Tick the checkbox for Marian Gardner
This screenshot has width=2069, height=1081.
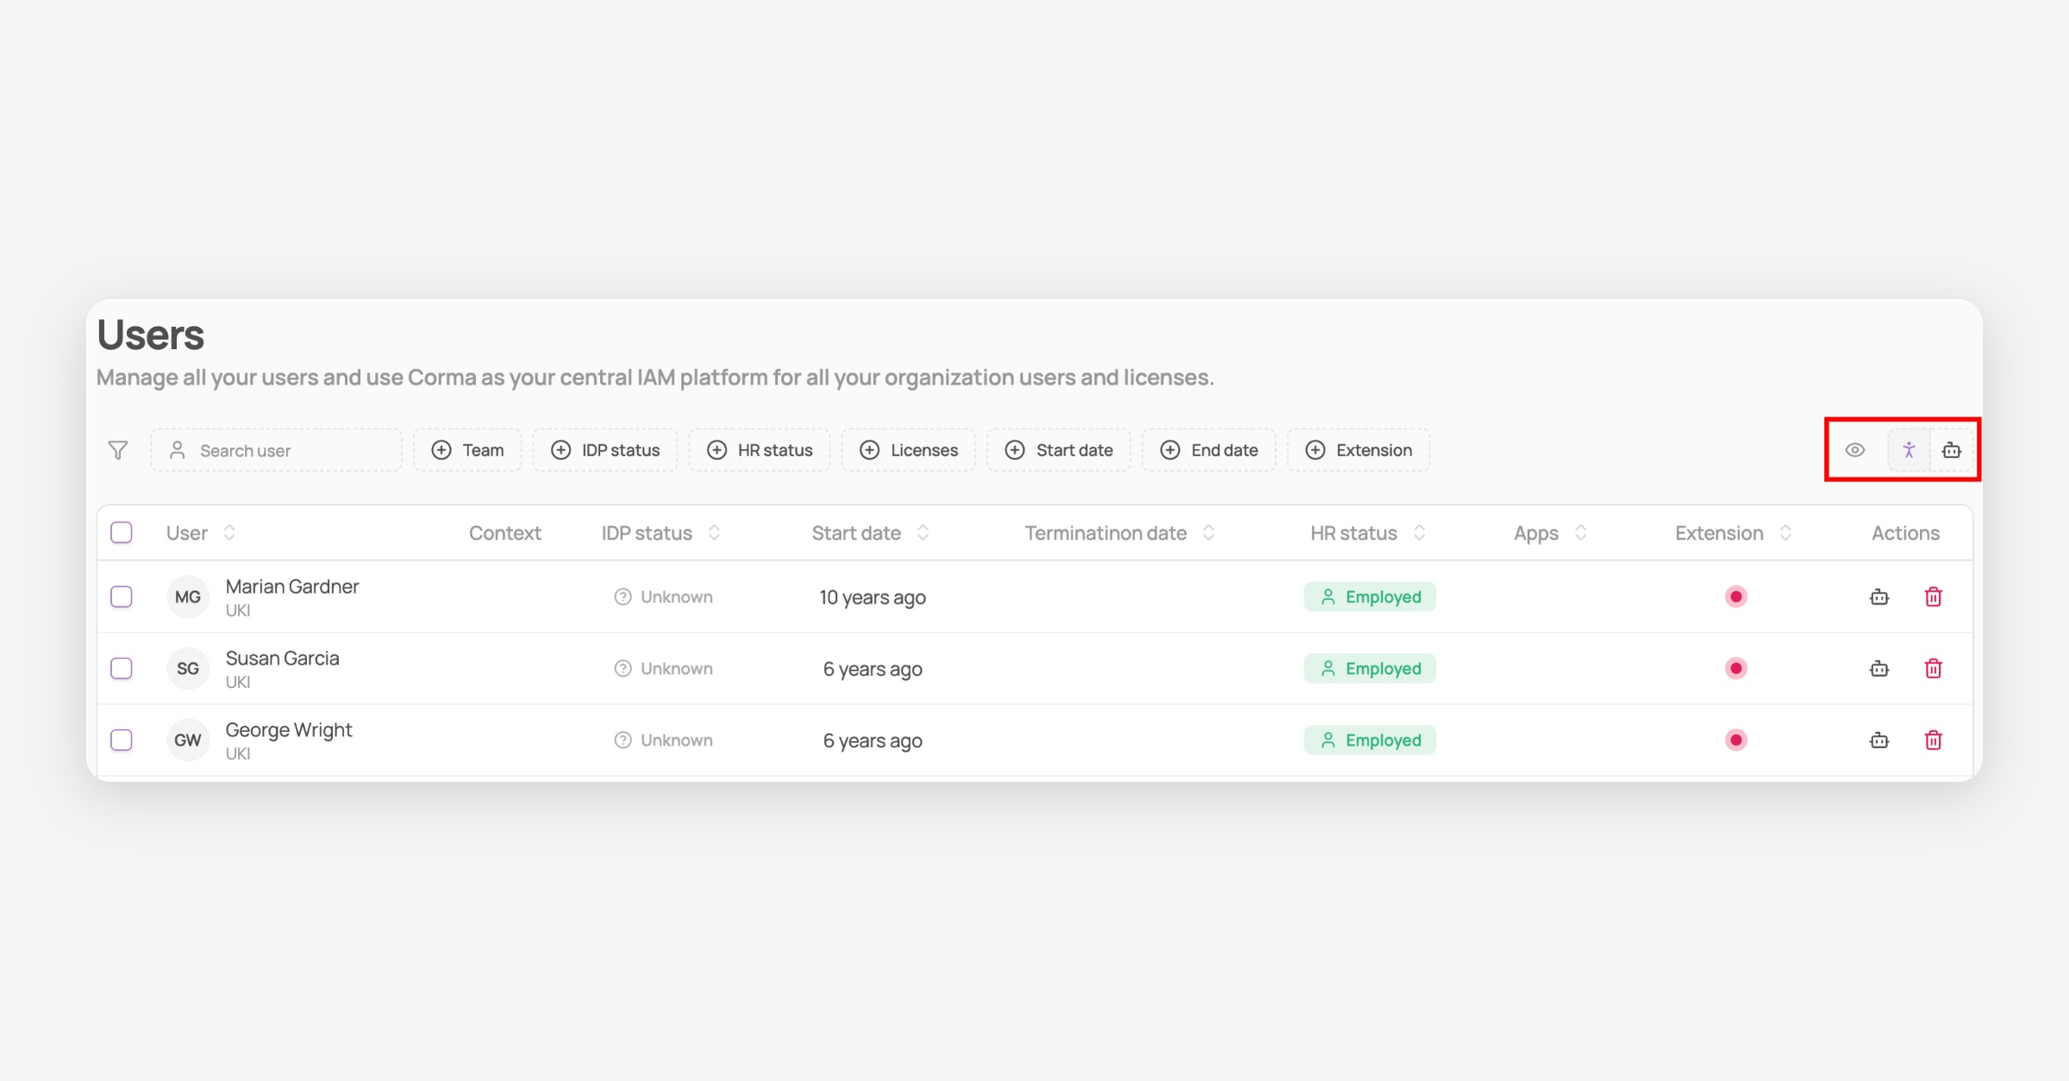[x=122, y=597]
